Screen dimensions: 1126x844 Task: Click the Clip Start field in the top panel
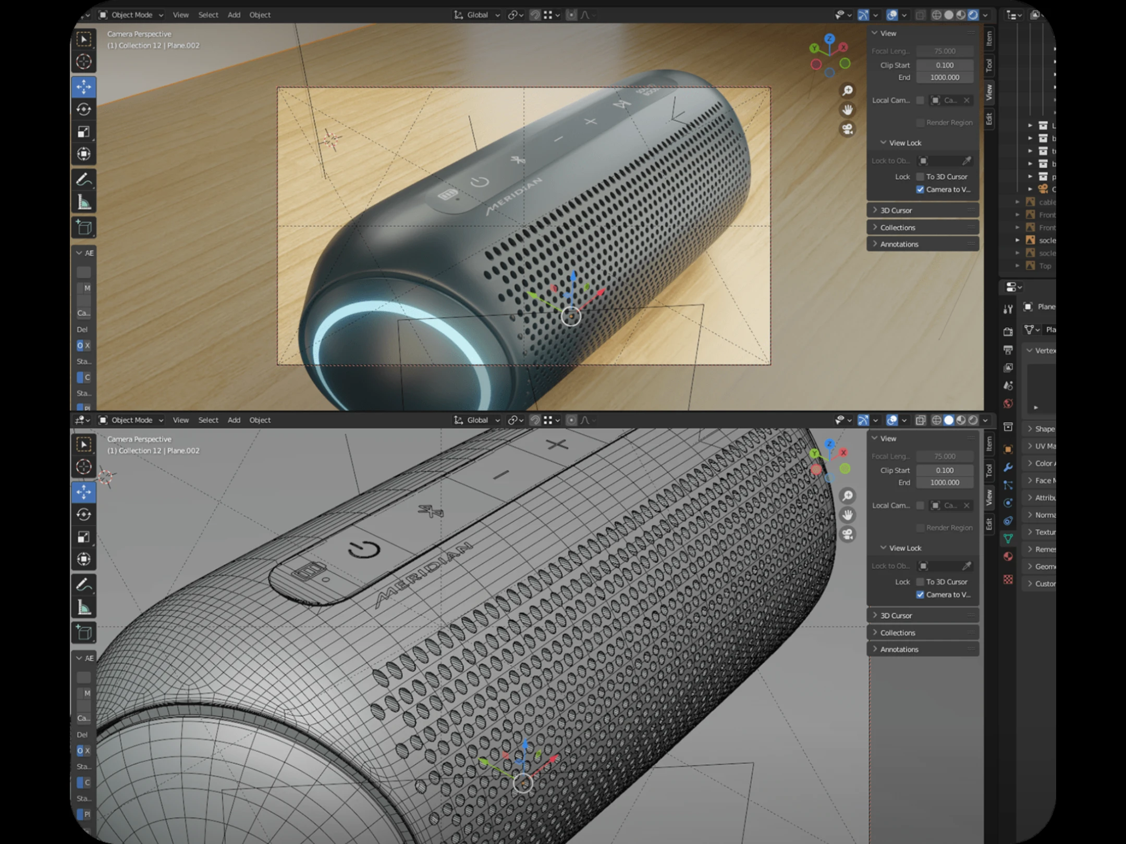(945, 65)
